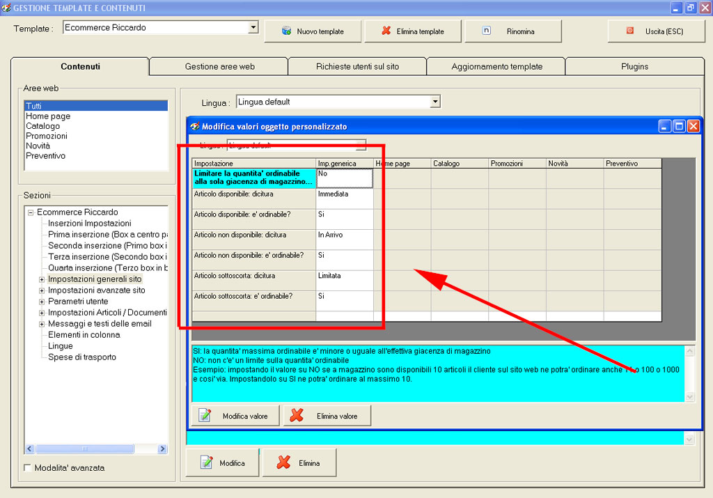Expand Impostazioni generali sito node

(41, 279)
